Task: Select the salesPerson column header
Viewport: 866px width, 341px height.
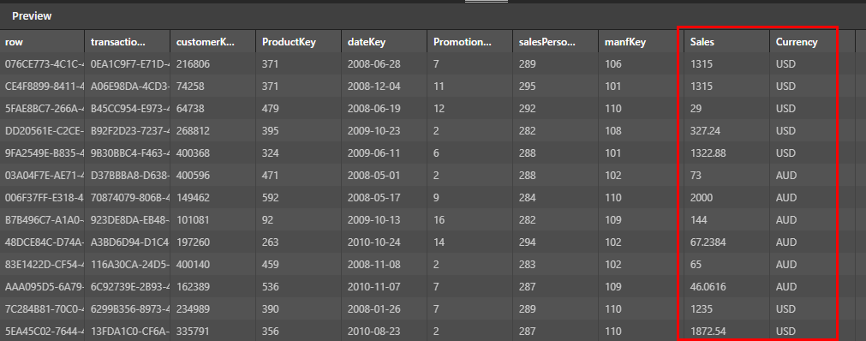Action: point(555,42)
